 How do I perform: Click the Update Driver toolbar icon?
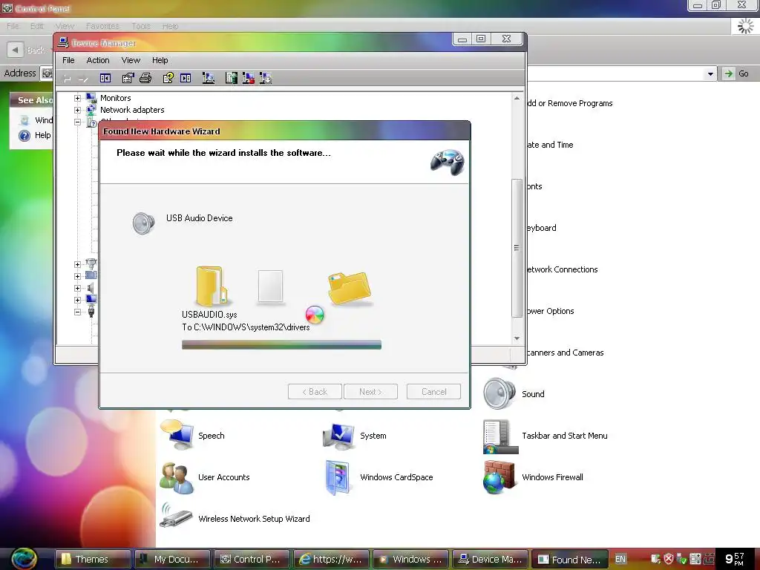coord(232,78)
